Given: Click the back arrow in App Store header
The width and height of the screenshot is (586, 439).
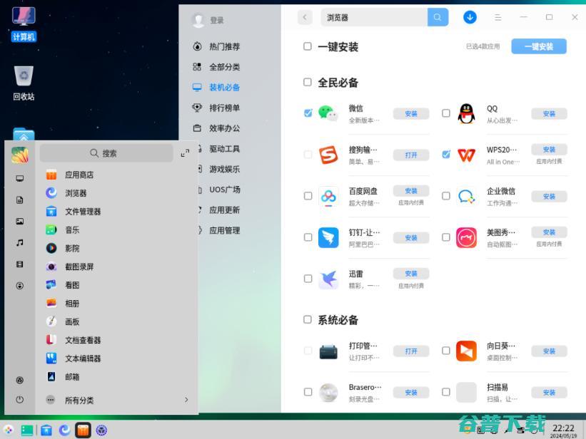Looking at the screenshot, I should (x=304, y=16).
